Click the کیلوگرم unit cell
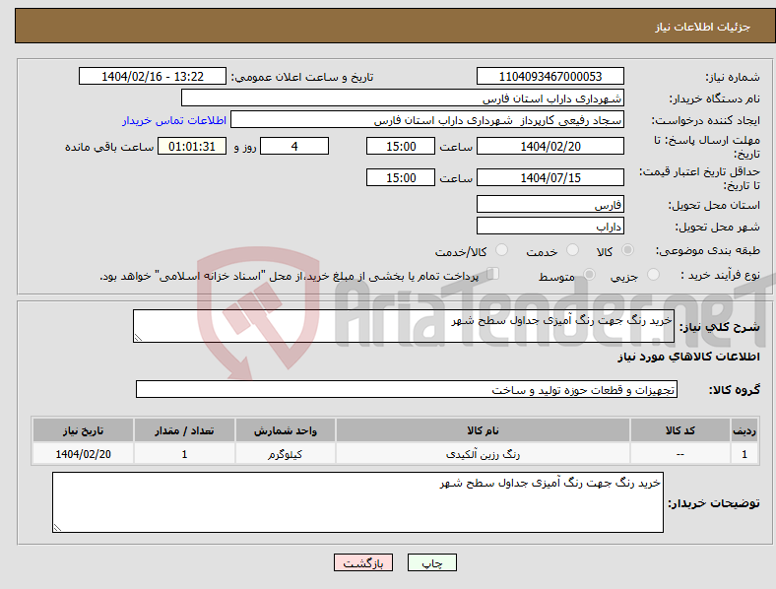The image size is (776, 589). coord(285,454)
